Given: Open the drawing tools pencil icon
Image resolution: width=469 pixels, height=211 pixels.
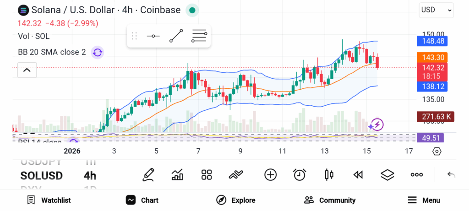Looking at the screenshot, I should coord(148,174).
